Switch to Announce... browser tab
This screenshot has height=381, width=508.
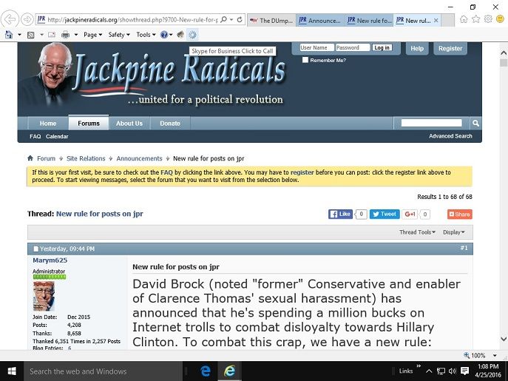pos(319,21)
